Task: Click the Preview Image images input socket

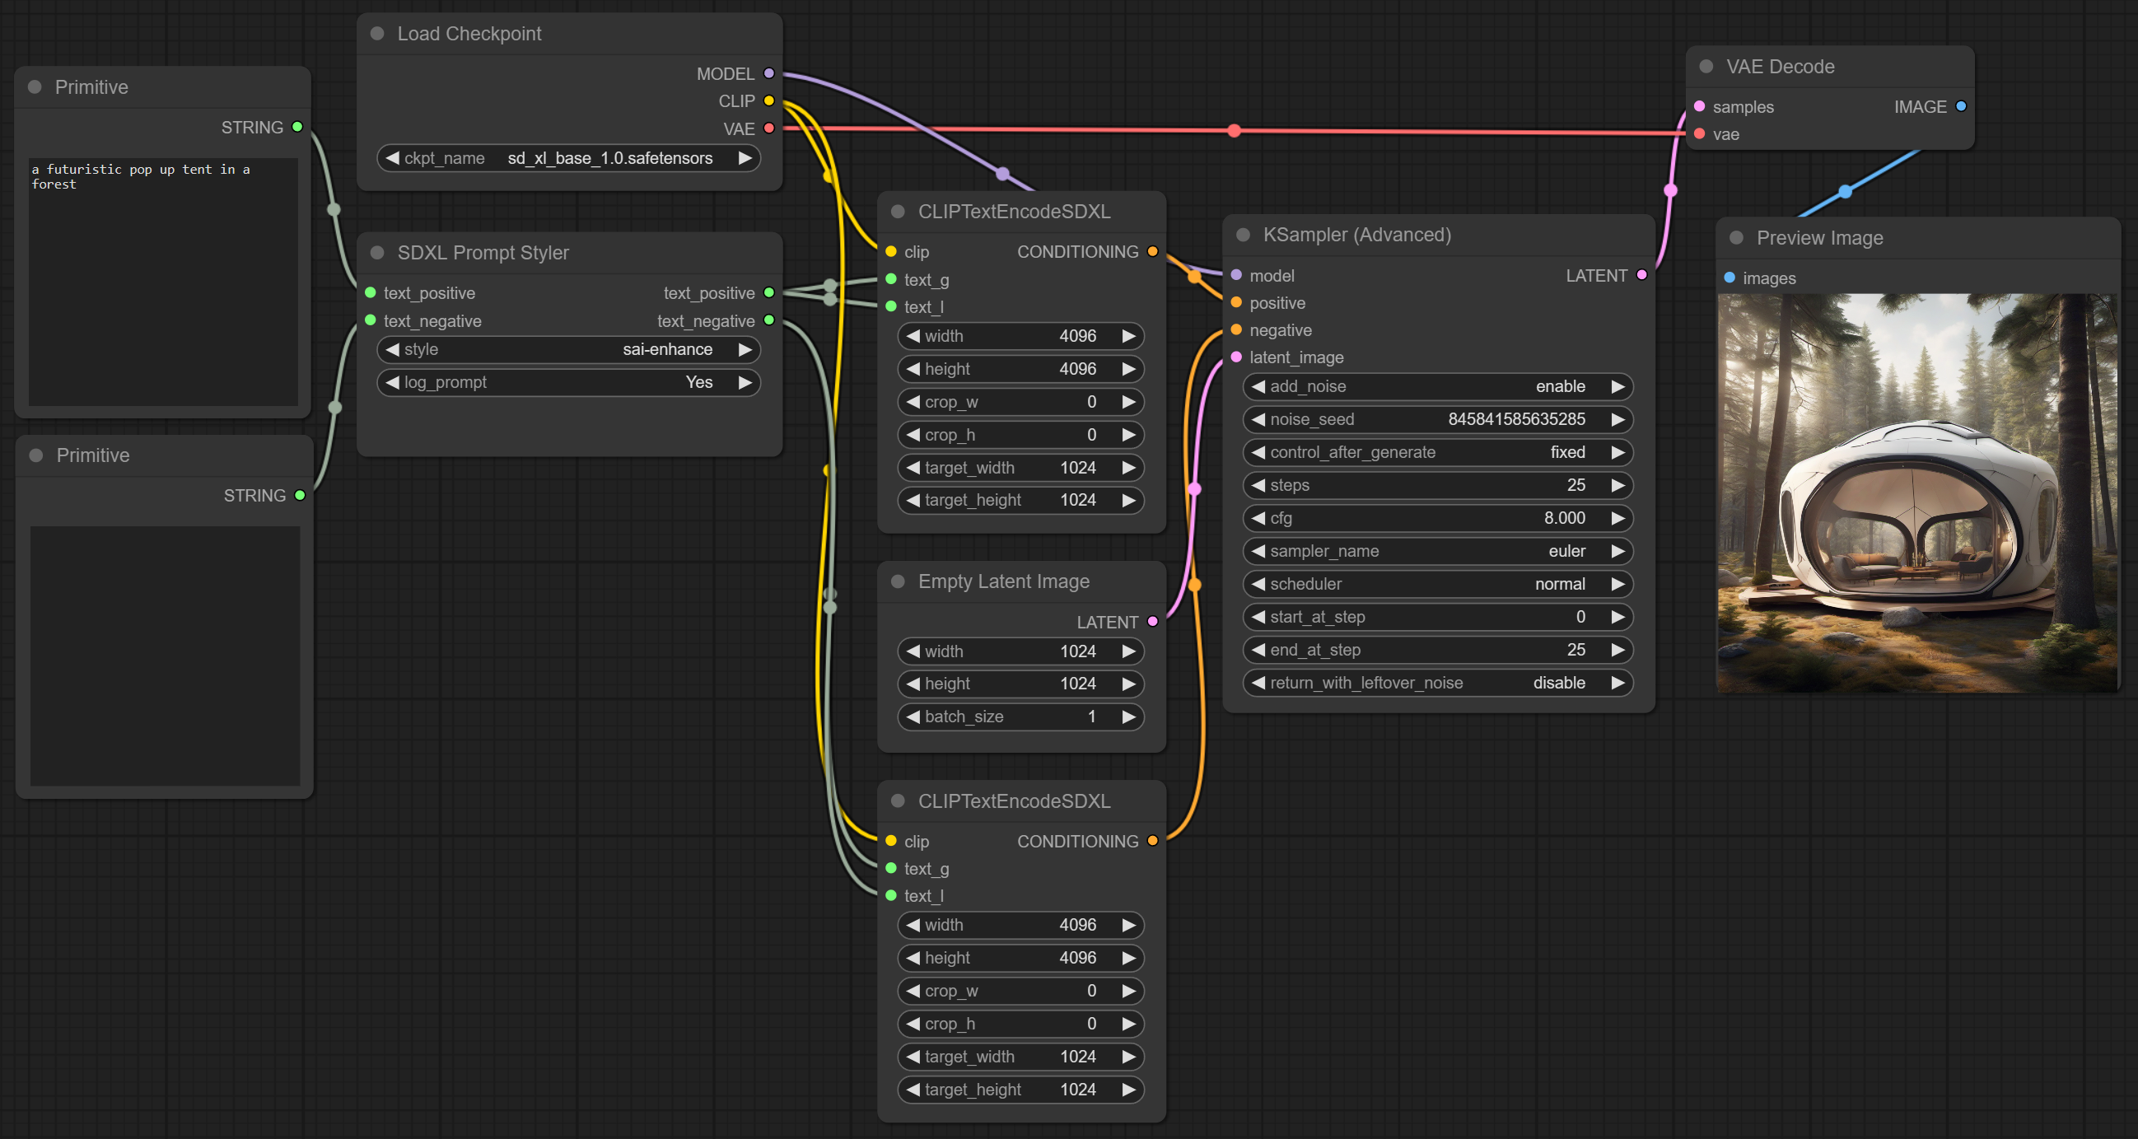Action: (1729, 278)
